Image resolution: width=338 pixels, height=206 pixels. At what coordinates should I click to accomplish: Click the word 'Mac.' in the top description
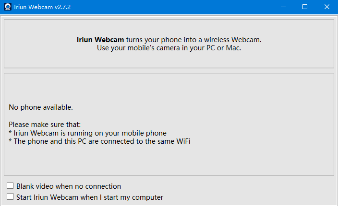tap(233, 48)
